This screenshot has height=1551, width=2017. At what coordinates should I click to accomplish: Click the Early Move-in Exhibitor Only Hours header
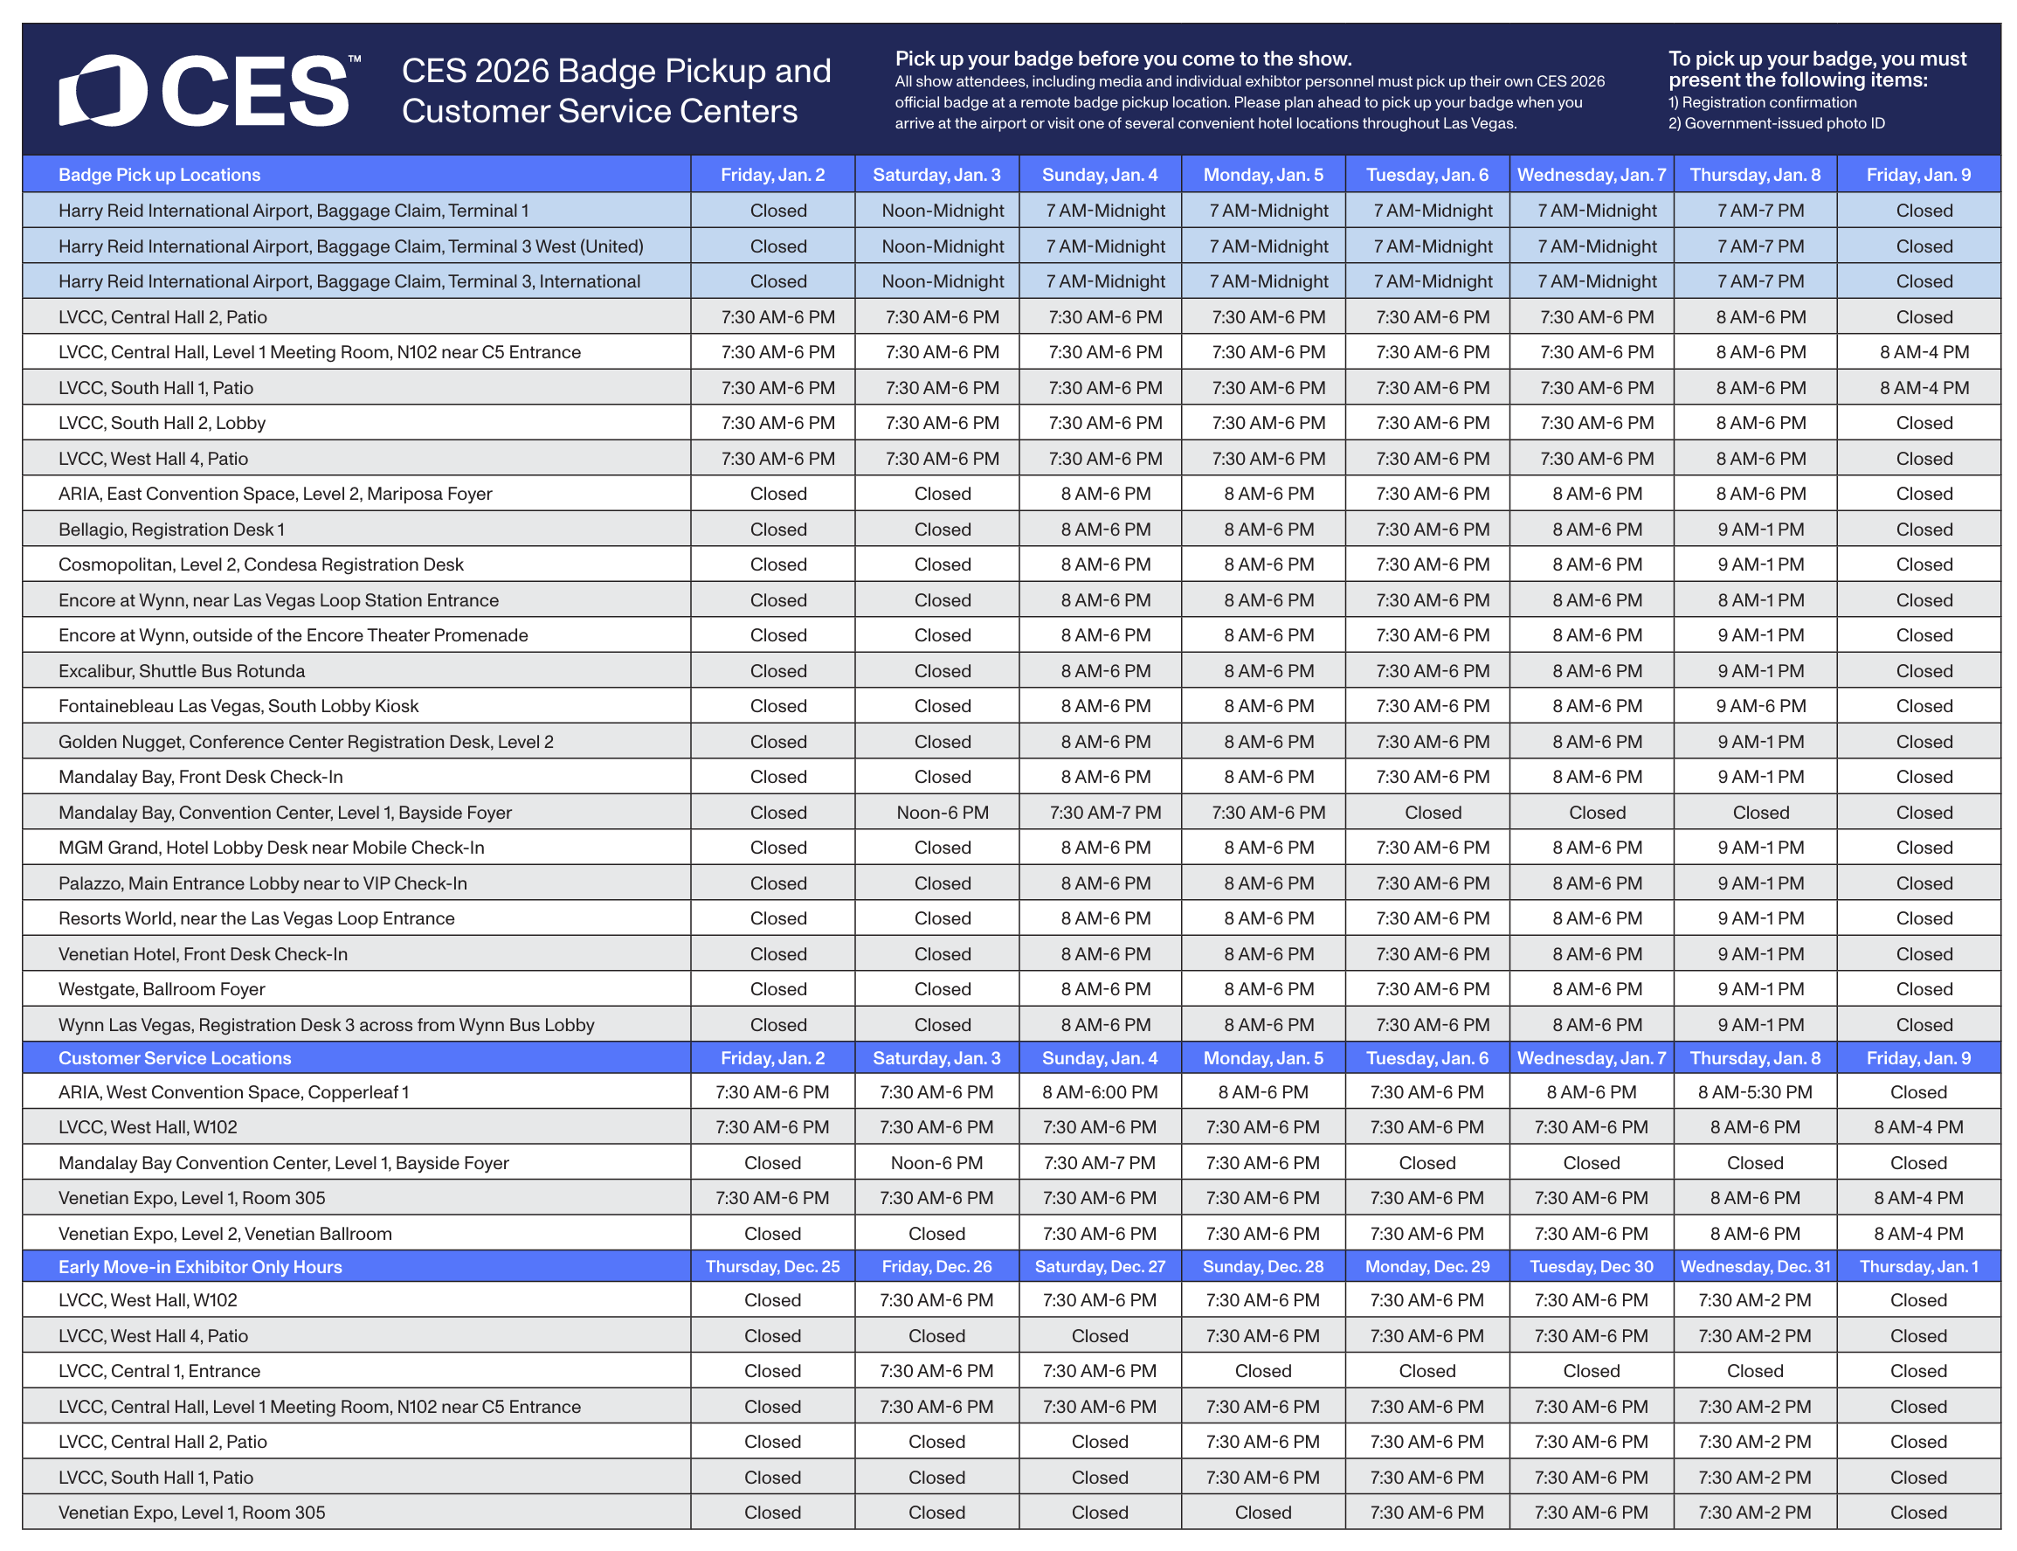pos(199,1267)
